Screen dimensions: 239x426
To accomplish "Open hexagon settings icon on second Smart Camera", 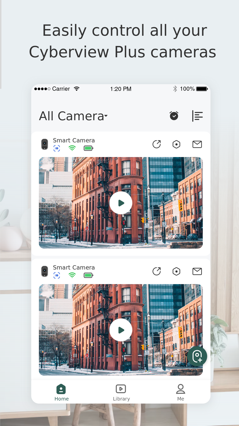I will [x=176, y=271].
